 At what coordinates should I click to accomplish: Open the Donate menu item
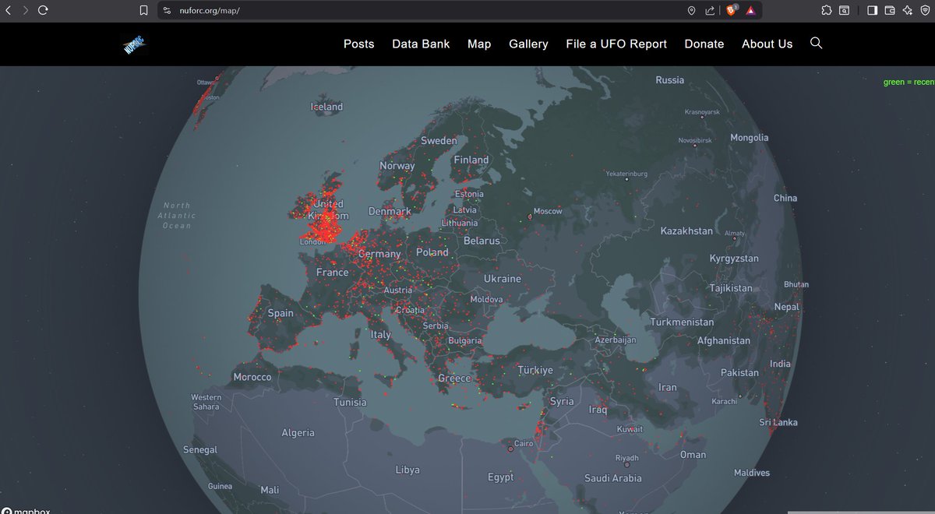pyautogui.click(x=704, y=44)
